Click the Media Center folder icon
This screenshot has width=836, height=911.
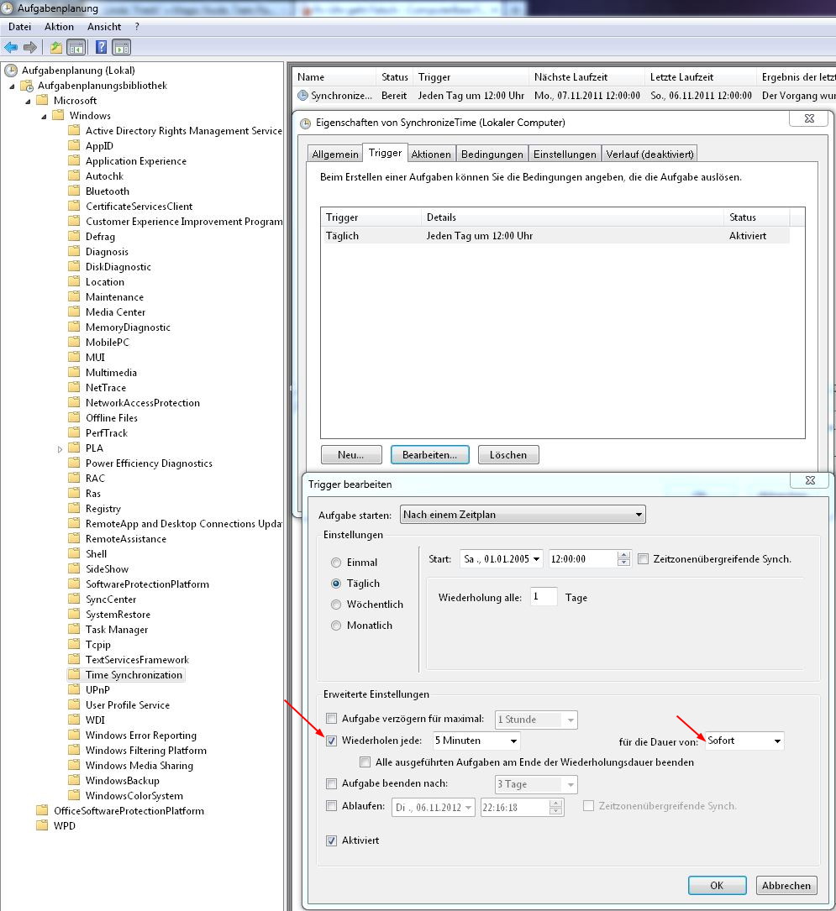pyautogui.click(x=74, y=312)
